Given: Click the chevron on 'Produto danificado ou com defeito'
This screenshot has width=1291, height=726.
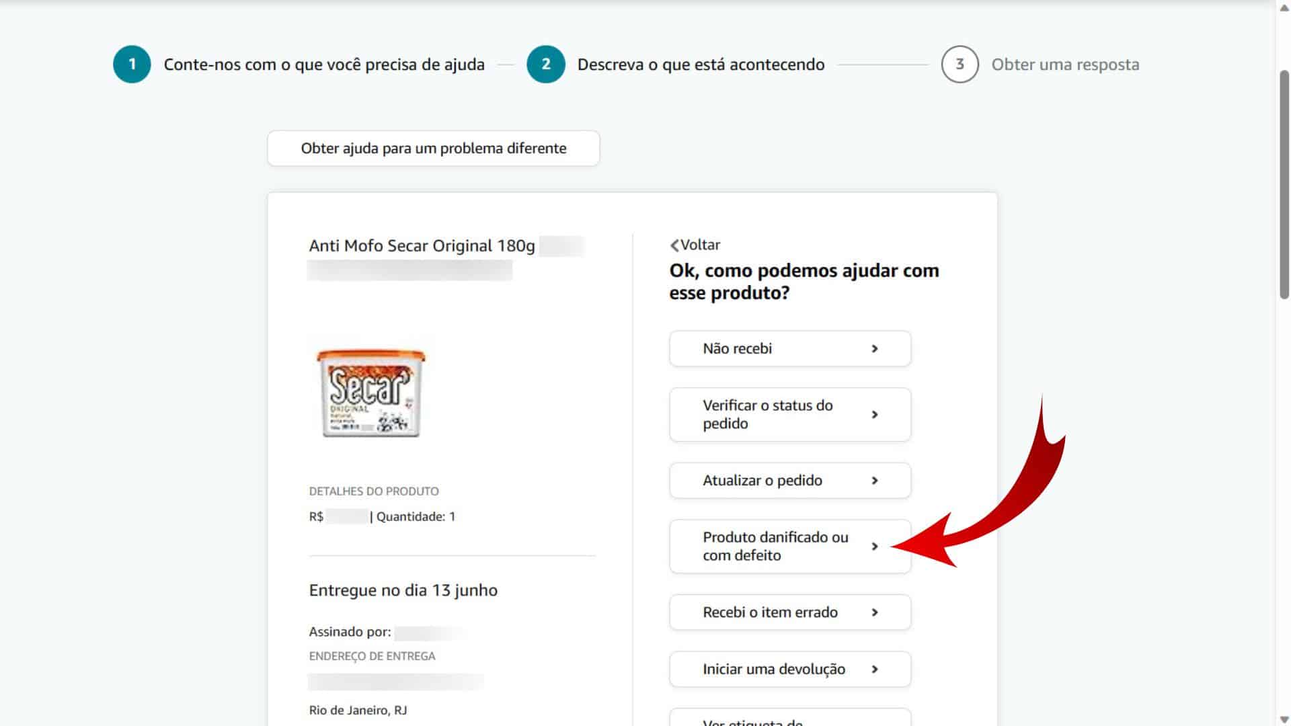Looking at the screenshot, I should (875, 546).
